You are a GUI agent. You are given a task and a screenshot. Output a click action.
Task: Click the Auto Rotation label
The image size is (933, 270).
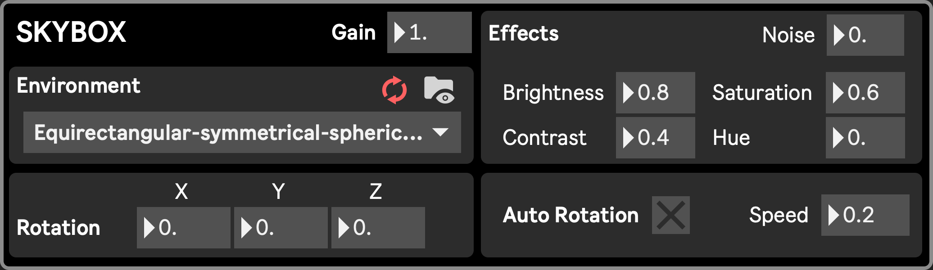pyautogui.click(x=571, y=215)
